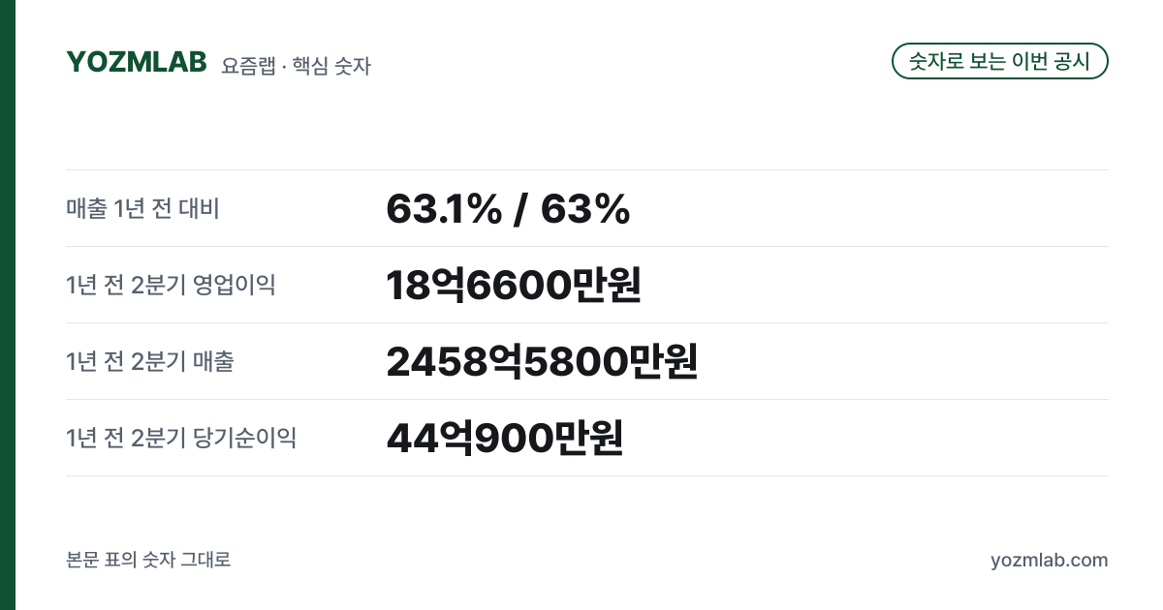The height and width of the screenshot is (610, 1163).
Task: Click the 63.1% portion of the first value
Action: point(444,209)
